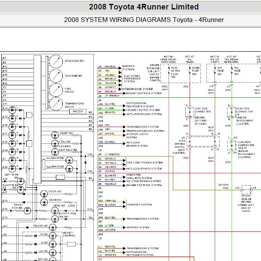Select the J/C 8 & 9 label
Image resolution: width=261 pixels, height=261 pixels.
point(179,145)
